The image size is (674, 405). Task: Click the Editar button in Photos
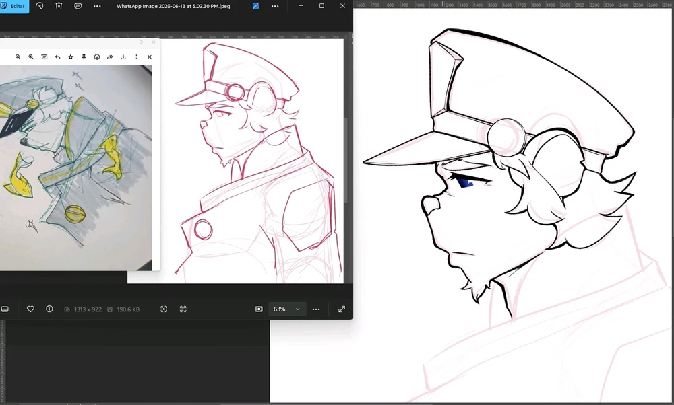[x=14, y=6]
